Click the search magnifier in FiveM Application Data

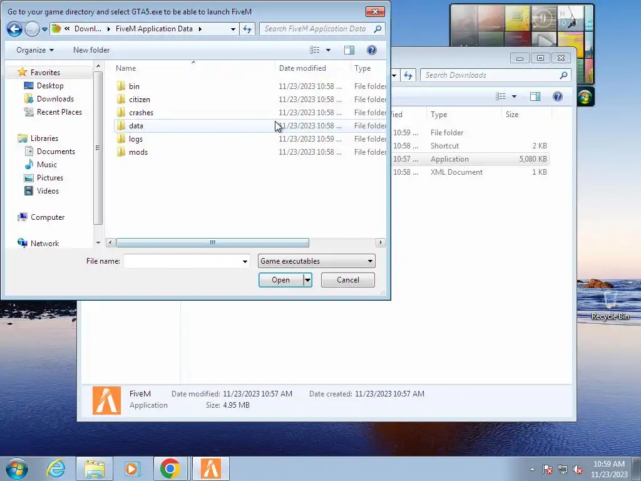[x=377, y=29]
